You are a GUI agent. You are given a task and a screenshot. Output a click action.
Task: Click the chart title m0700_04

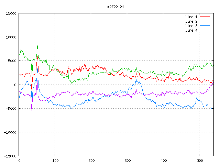(x=115, y=7)
